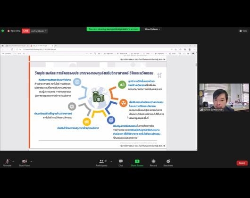
Task: Click the red LIVE indicator
Action: 26,31
